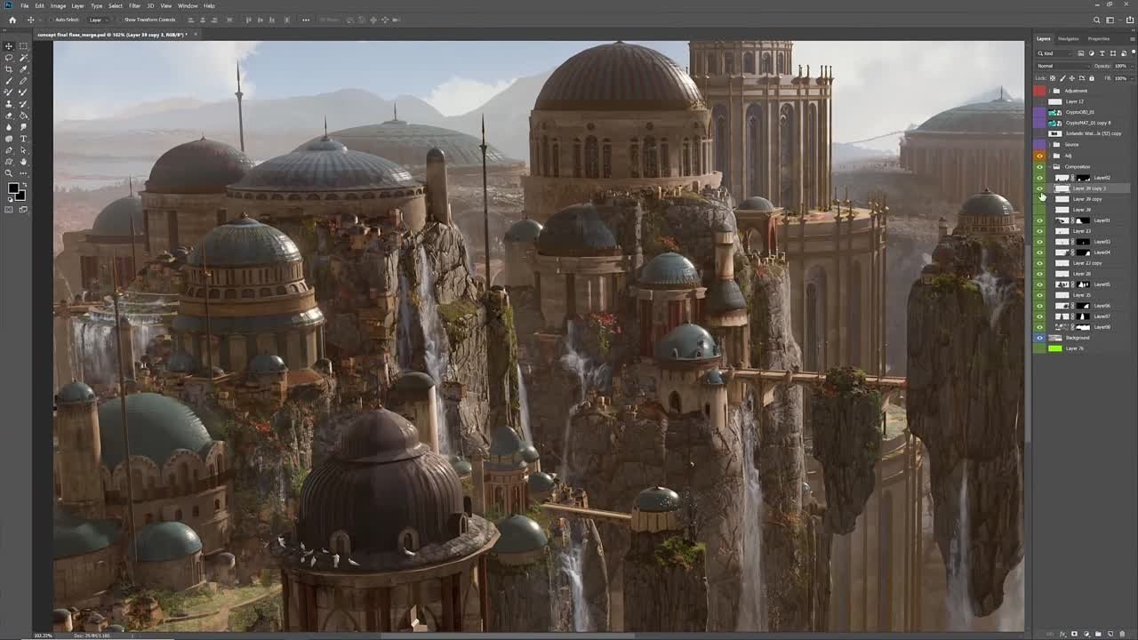1138x640 pixels.
Task: Select the Eraser tool
Action: (9, 116)
